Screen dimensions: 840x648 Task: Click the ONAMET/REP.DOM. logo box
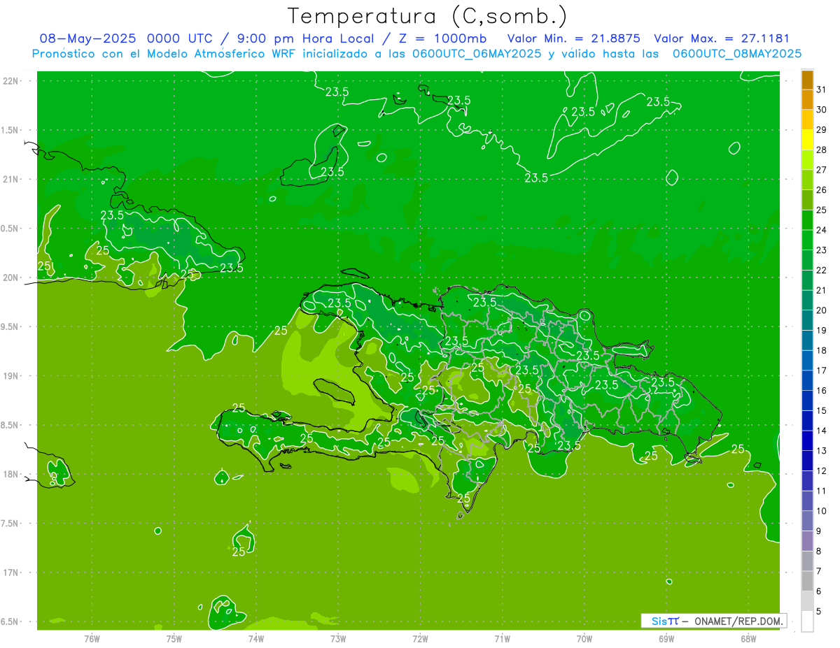tap(714, 621)
